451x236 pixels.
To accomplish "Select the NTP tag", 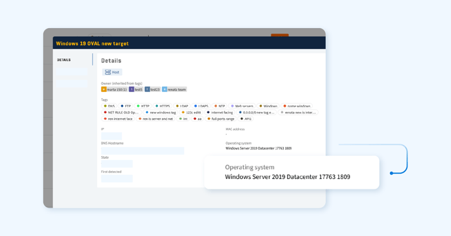I will 220,106.
